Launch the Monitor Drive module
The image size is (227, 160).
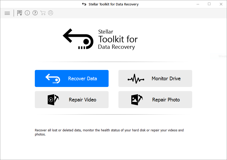tap(155, 78)
